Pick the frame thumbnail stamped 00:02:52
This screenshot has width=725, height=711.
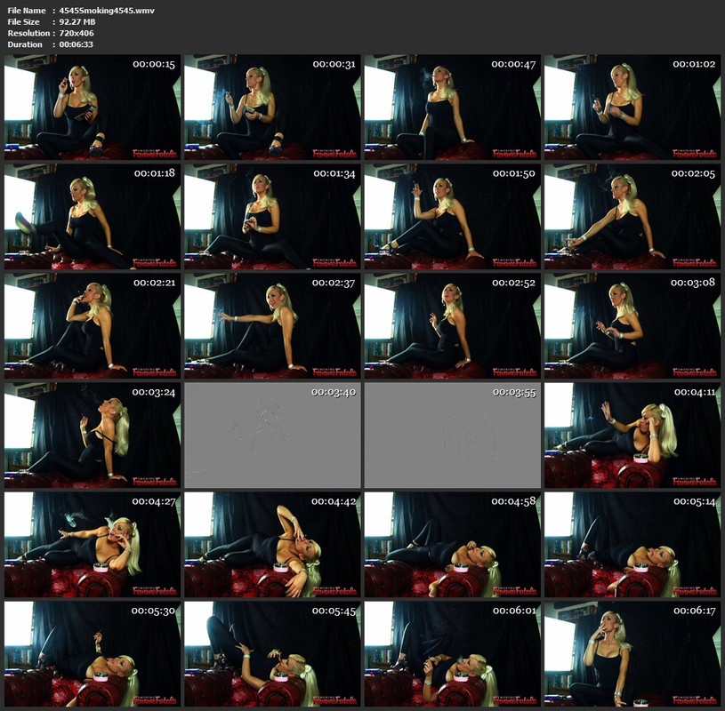click(x=452, y=325)
